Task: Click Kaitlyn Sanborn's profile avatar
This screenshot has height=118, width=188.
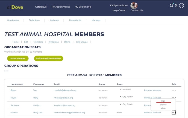Action: tap(134, 5)
